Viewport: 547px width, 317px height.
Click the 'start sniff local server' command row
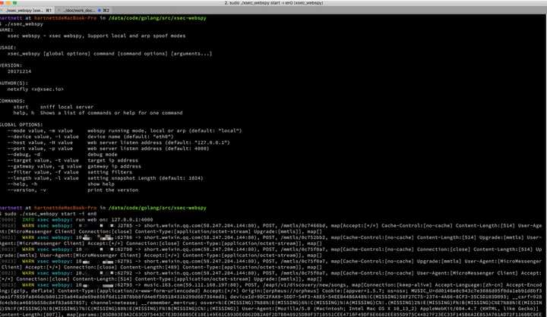pos(53,107)
